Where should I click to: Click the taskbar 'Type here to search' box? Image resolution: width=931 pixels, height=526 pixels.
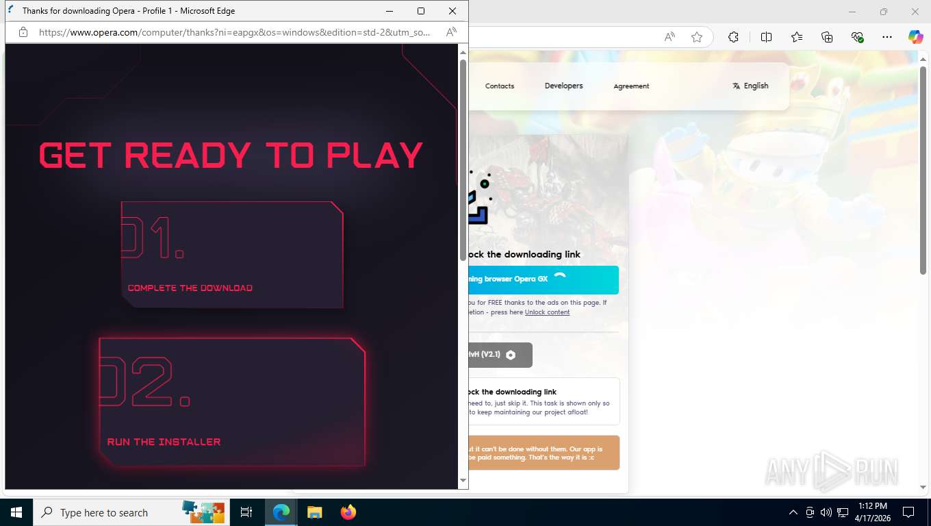coord(131,512)
